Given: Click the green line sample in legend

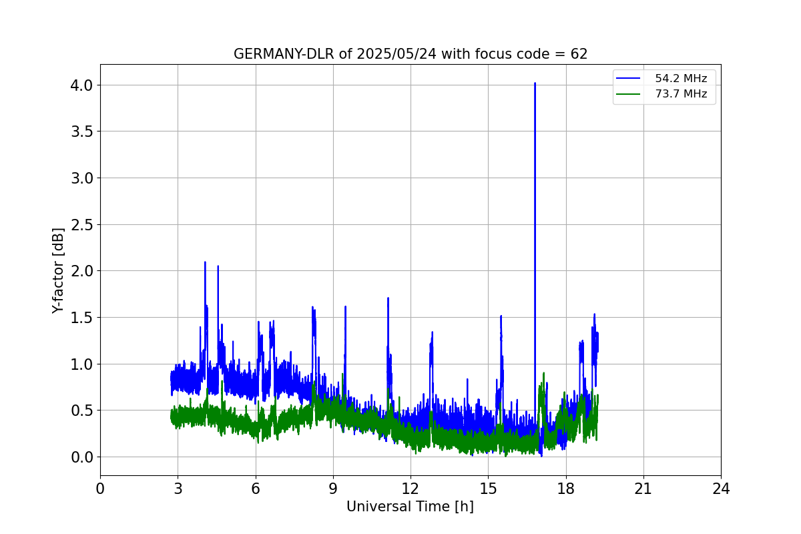Looking at the screenshot, I should [x=629, y=94].
